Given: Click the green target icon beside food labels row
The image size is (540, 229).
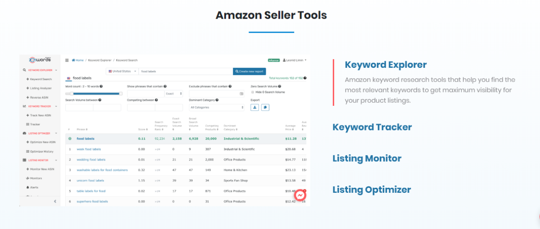Looking at the screenshot, I should tap(70, 139).
